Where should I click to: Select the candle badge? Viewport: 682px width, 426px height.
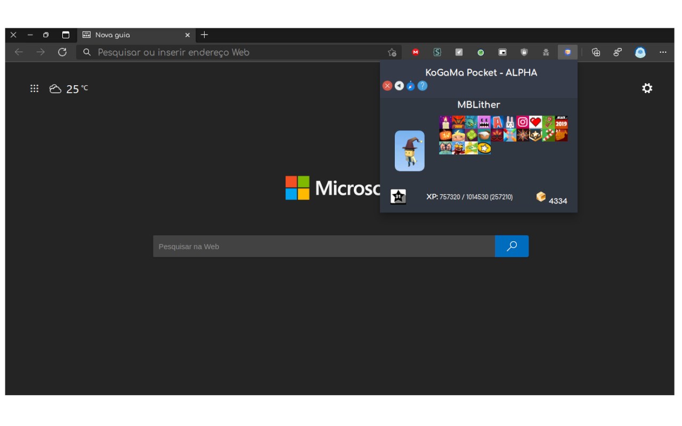445,122
